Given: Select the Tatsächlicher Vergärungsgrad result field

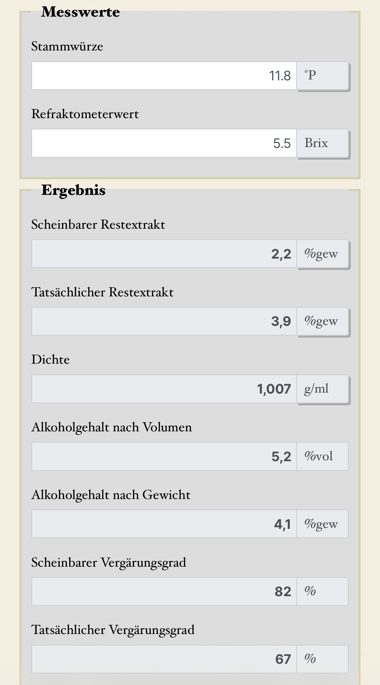Looking at the screenshot, I should tap(164, 659).
